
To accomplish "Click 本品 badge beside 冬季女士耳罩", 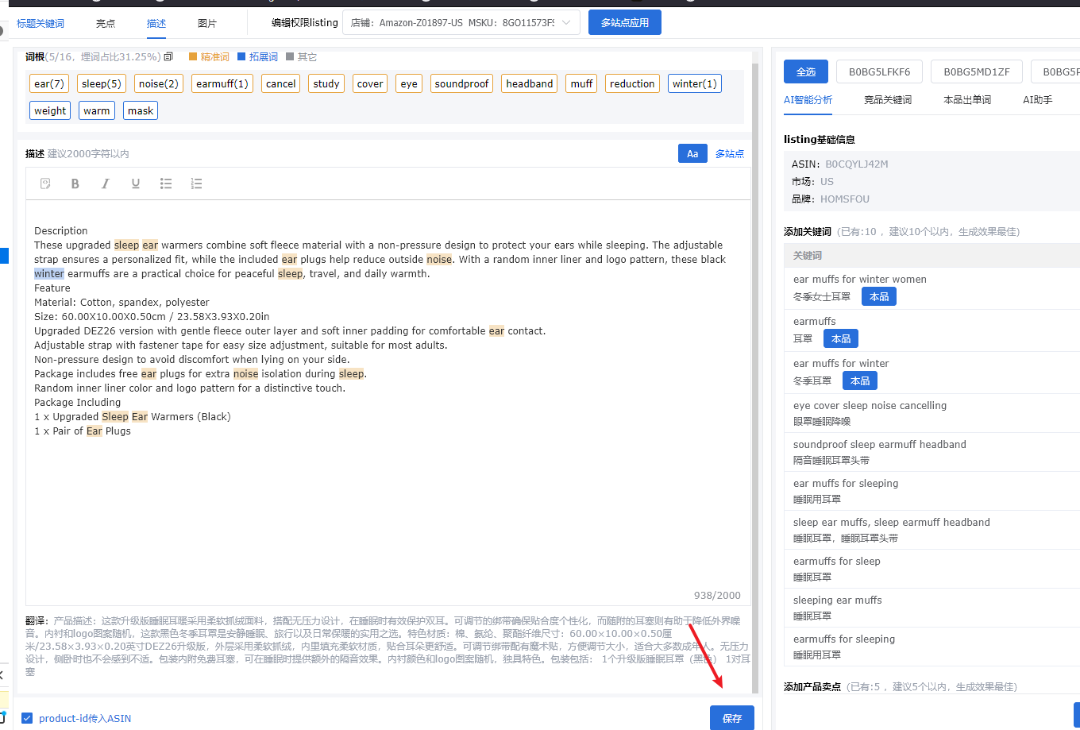I will pos(879,296).
